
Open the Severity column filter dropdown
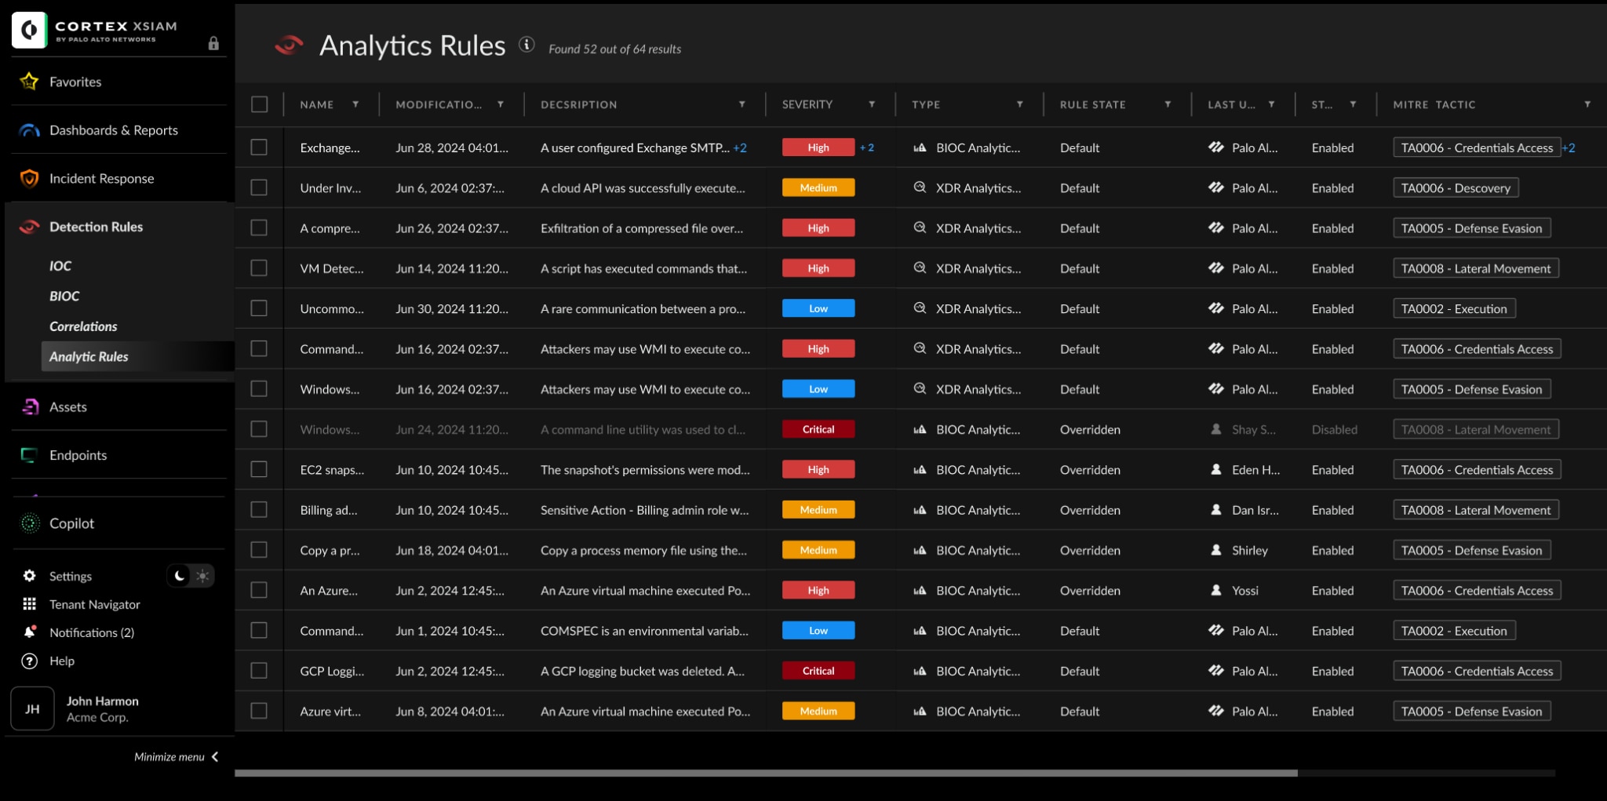[x=872, y=104]
